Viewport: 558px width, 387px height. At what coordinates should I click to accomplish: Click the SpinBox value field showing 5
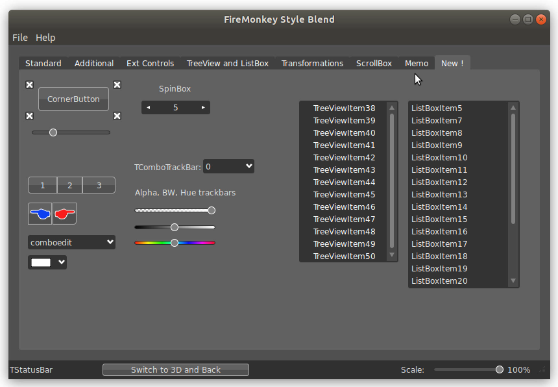175,108
